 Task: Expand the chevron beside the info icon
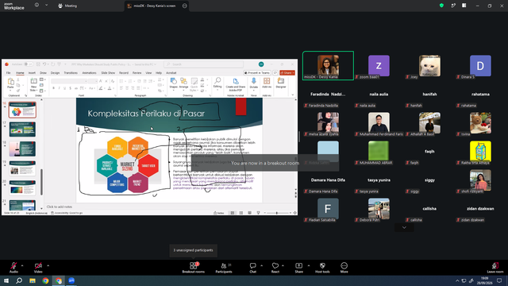46,6
